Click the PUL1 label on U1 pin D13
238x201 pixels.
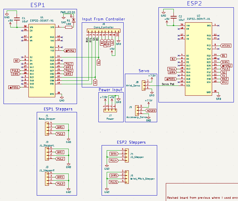(x=15, y=71)
